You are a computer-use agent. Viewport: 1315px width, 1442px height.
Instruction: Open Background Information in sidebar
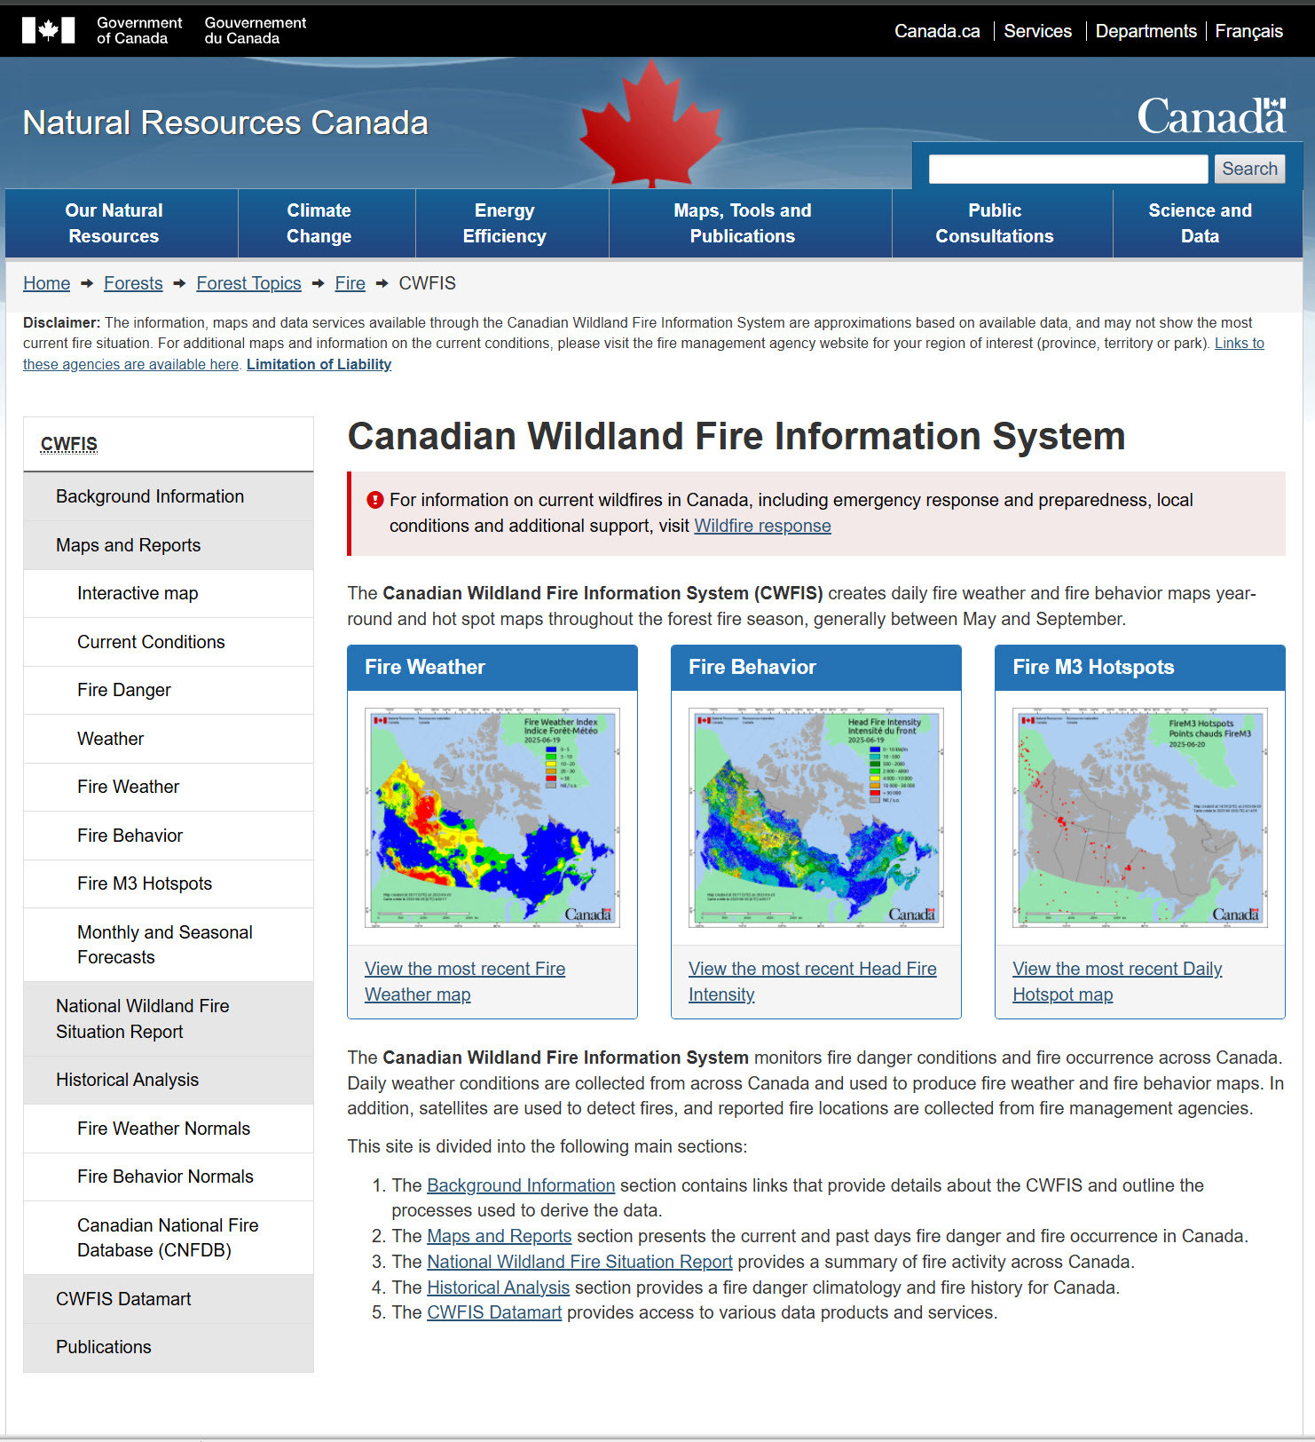tap(169, 496)
